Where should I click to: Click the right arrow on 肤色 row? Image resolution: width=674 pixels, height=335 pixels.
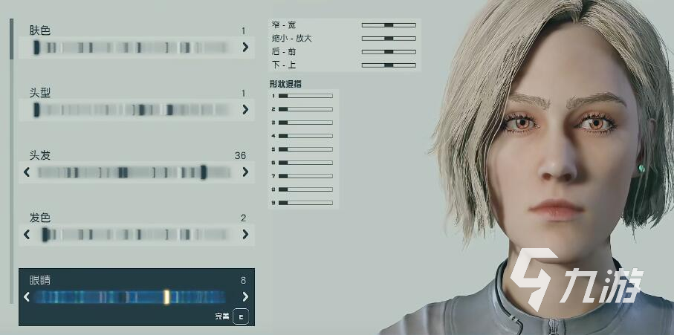245,48
